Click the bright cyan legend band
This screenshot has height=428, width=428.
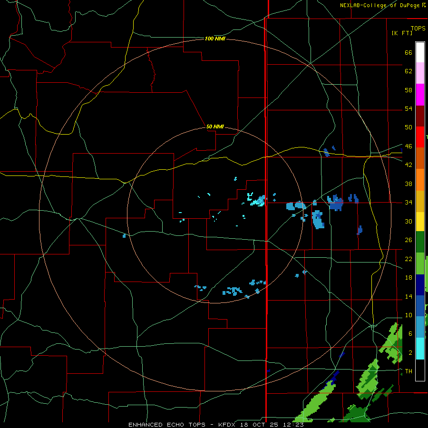420,349
